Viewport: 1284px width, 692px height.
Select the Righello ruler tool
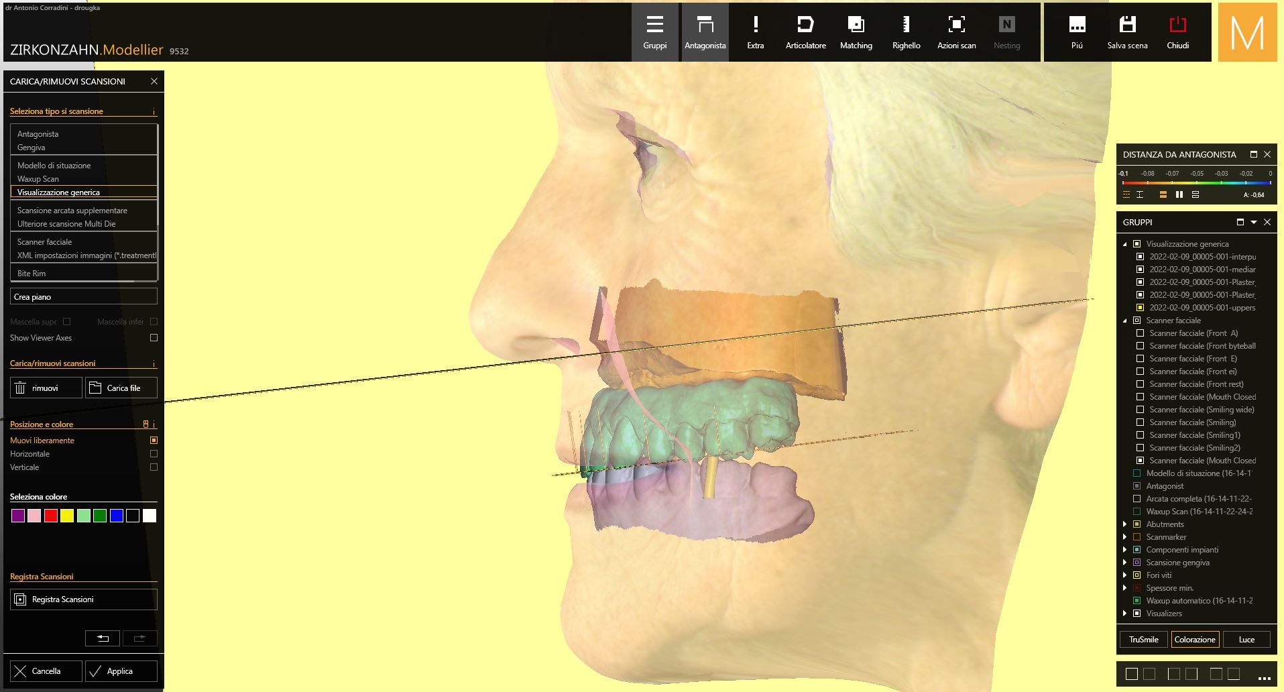click(x=906, y=32)
